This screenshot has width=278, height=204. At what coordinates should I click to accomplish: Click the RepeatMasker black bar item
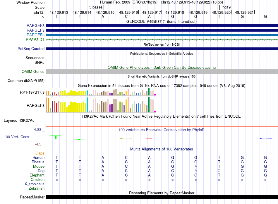tap(162, 197)
